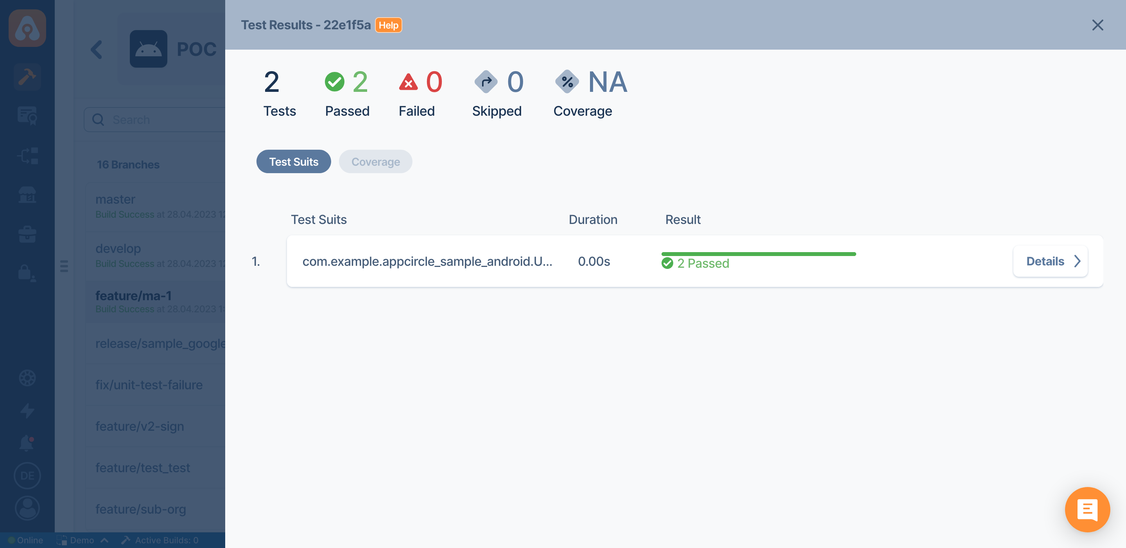Click the 16 Branches heading
Viewport: 1126px width, 548px height.
pos(128,165)
